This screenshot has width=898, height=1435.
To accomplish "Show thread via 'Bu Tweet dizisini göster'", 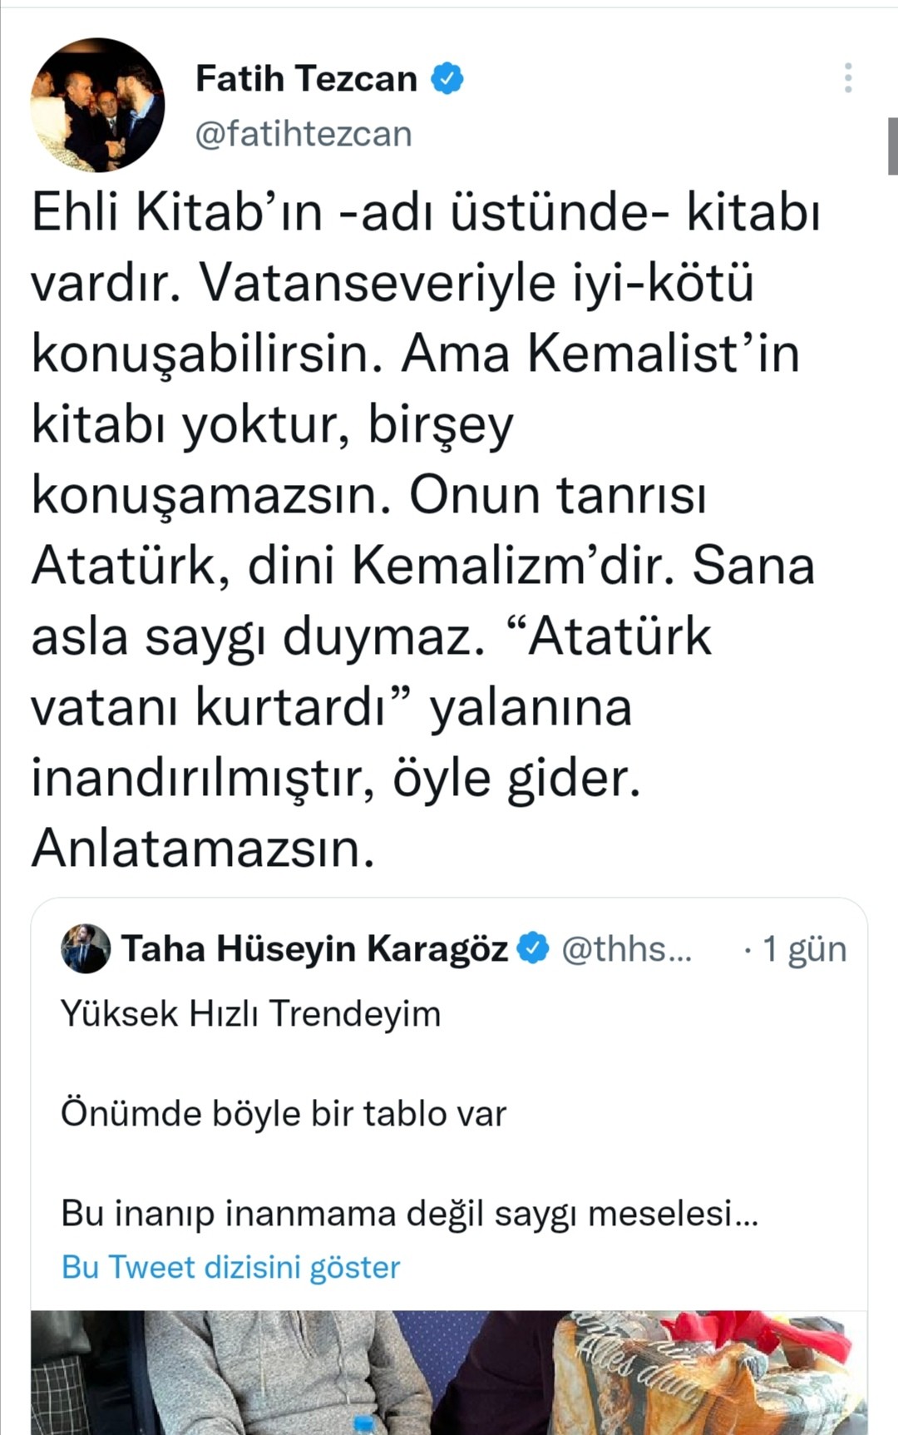I will click(x=231, y=1267).
